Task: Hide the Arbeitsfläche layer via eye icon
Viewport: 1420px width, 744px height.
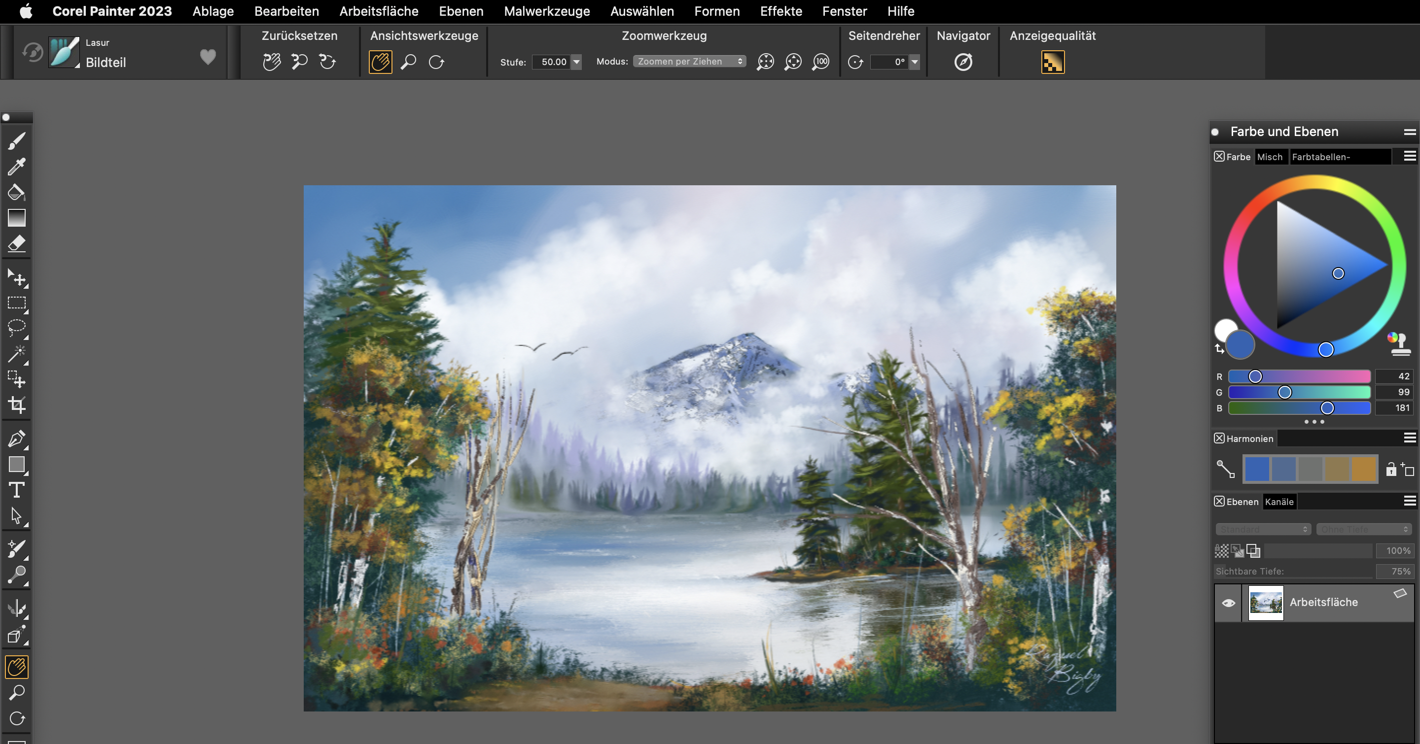Action: click(1228, 603)
